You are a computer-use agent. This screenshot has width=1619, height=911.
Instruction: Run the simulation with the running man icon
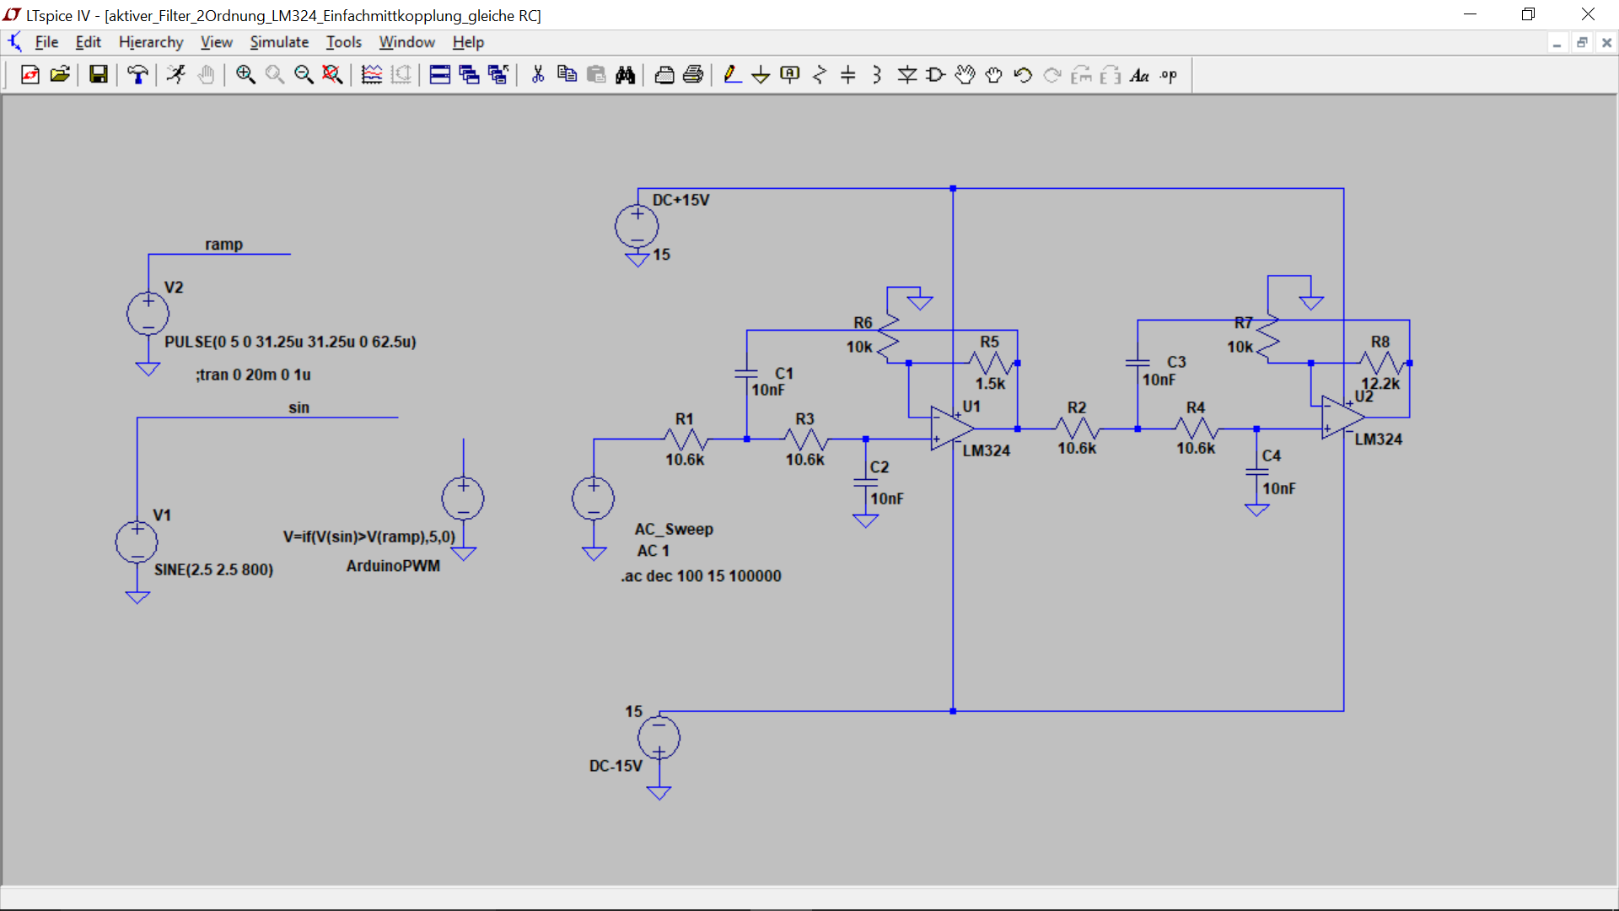pyautogui.click(x=176, y=75)
